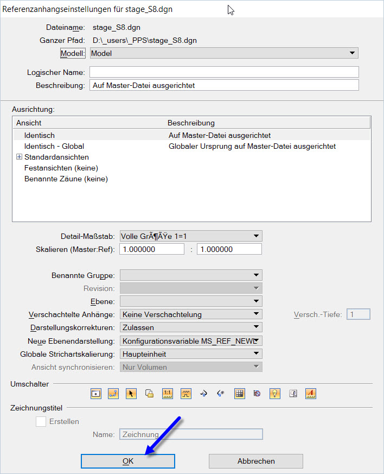Open the Modell dropdown
This screenshot has height=474, width=384.
pyautogui.click(x=224, y=53)
